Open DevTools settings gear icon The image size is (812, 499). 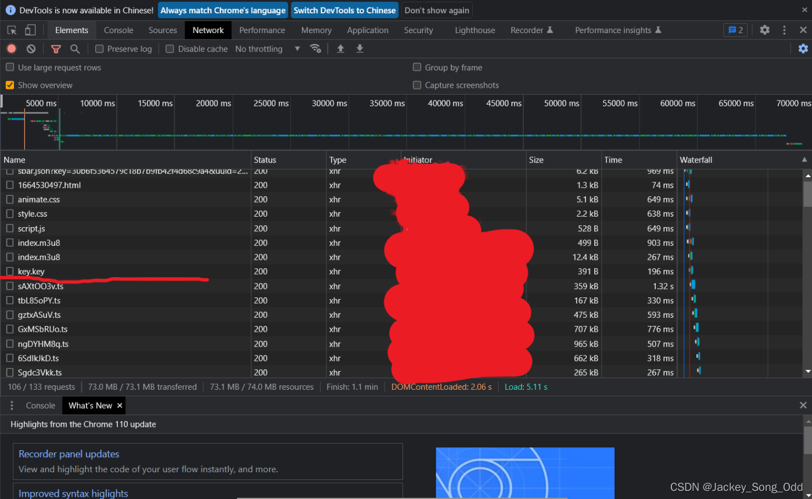[765, 30]
